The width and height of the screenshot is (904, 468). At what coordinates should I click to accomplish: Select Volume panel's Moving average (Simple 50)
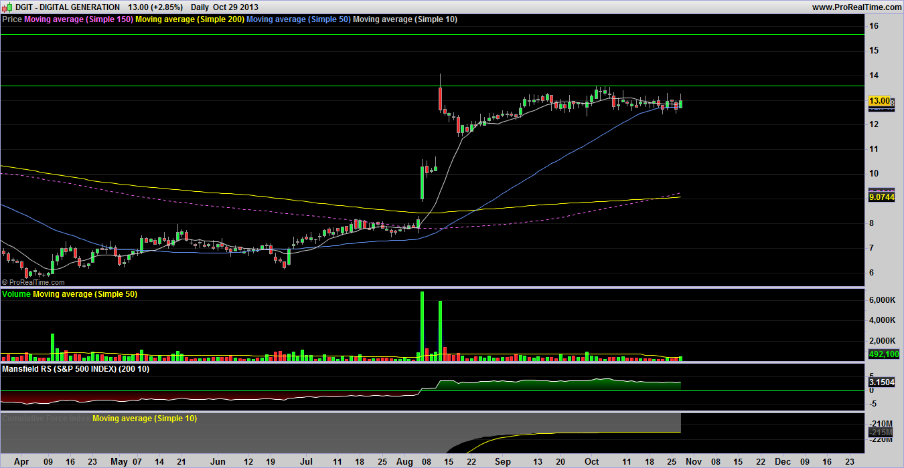(x=85, y=294)
